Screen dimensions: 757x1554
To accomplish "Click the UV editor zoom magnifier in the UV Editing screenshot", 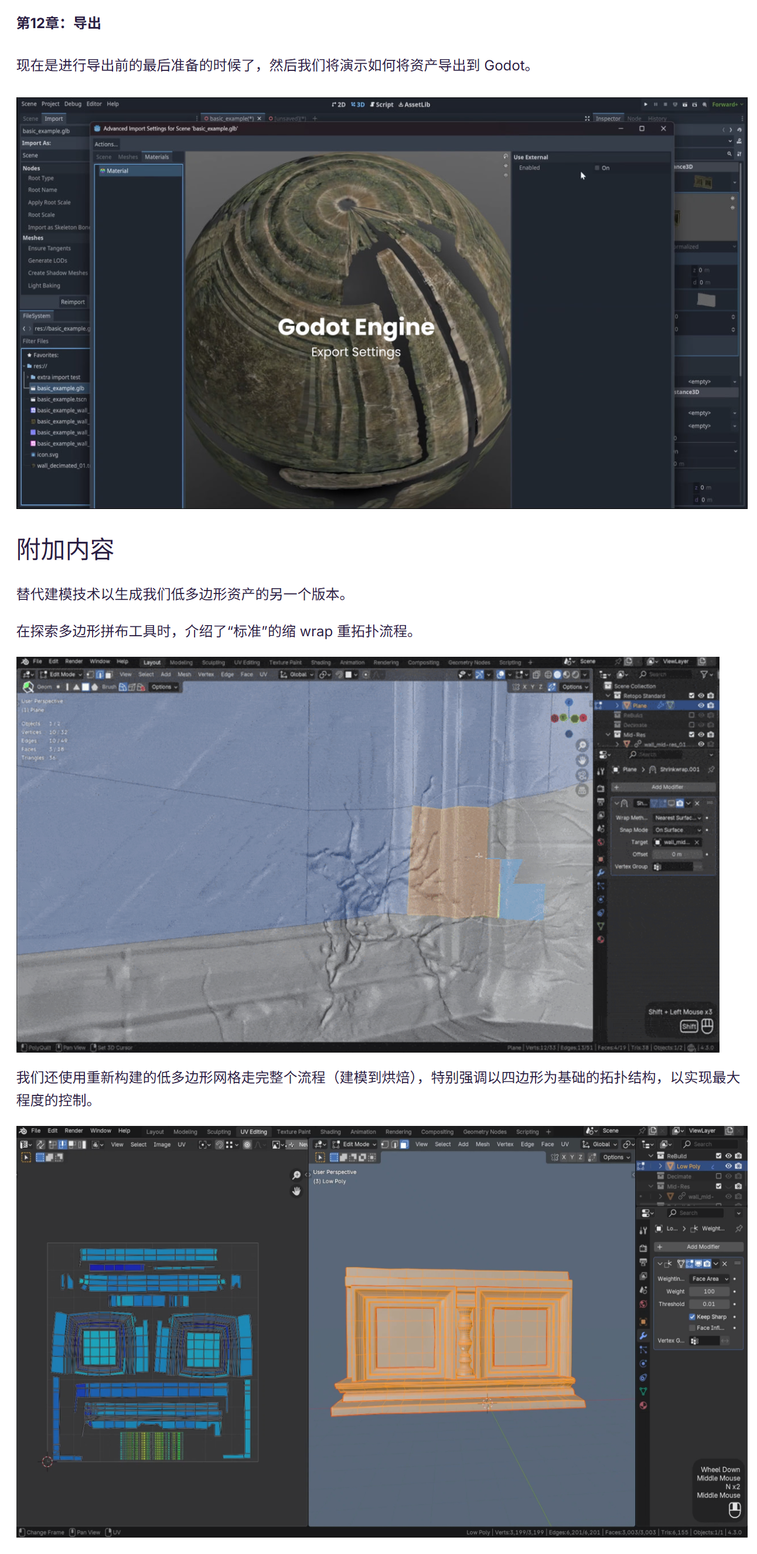I will coord(296,1175).
